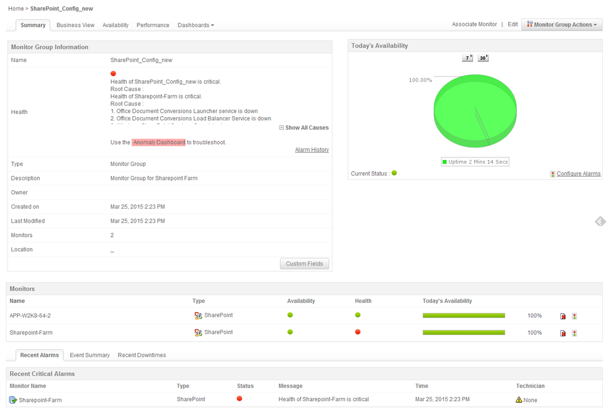The width and height of the screenshot is (606, 415).
Task: Select the Recent Alarms tab
Action: click(x=40, y=355)
